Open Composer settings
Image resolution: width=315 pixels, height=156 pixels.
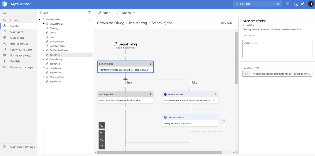[x=19, y=147]
